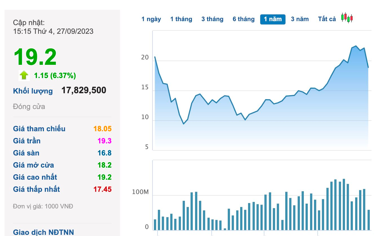Click the ceiling price value 19.3
The image size is (376, 236).
tap(105, 141)
